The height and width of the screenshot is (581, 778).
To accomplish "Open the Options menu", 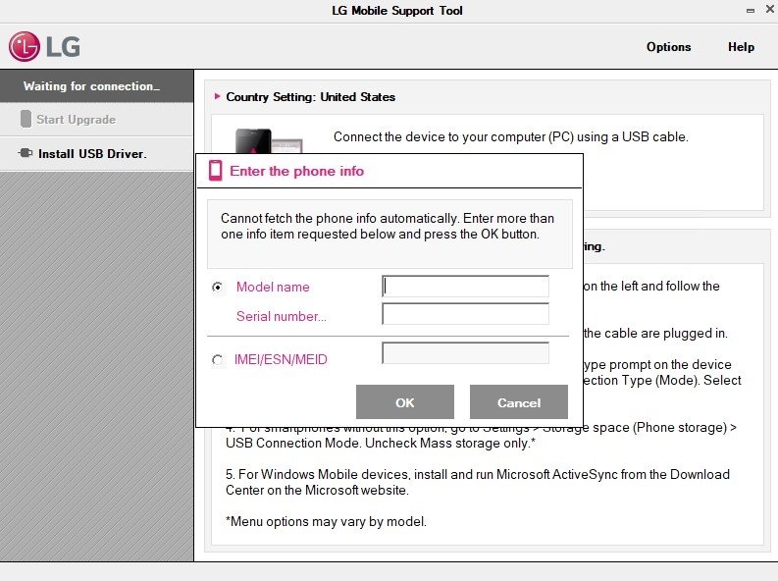I will click(x=668, y=47).
